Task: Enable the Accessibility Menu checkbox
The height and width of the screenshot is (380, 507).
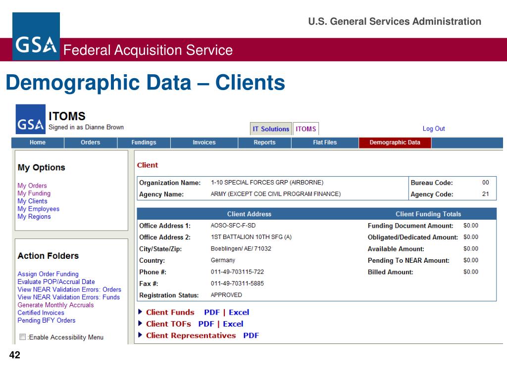Action: click(23, 336)
